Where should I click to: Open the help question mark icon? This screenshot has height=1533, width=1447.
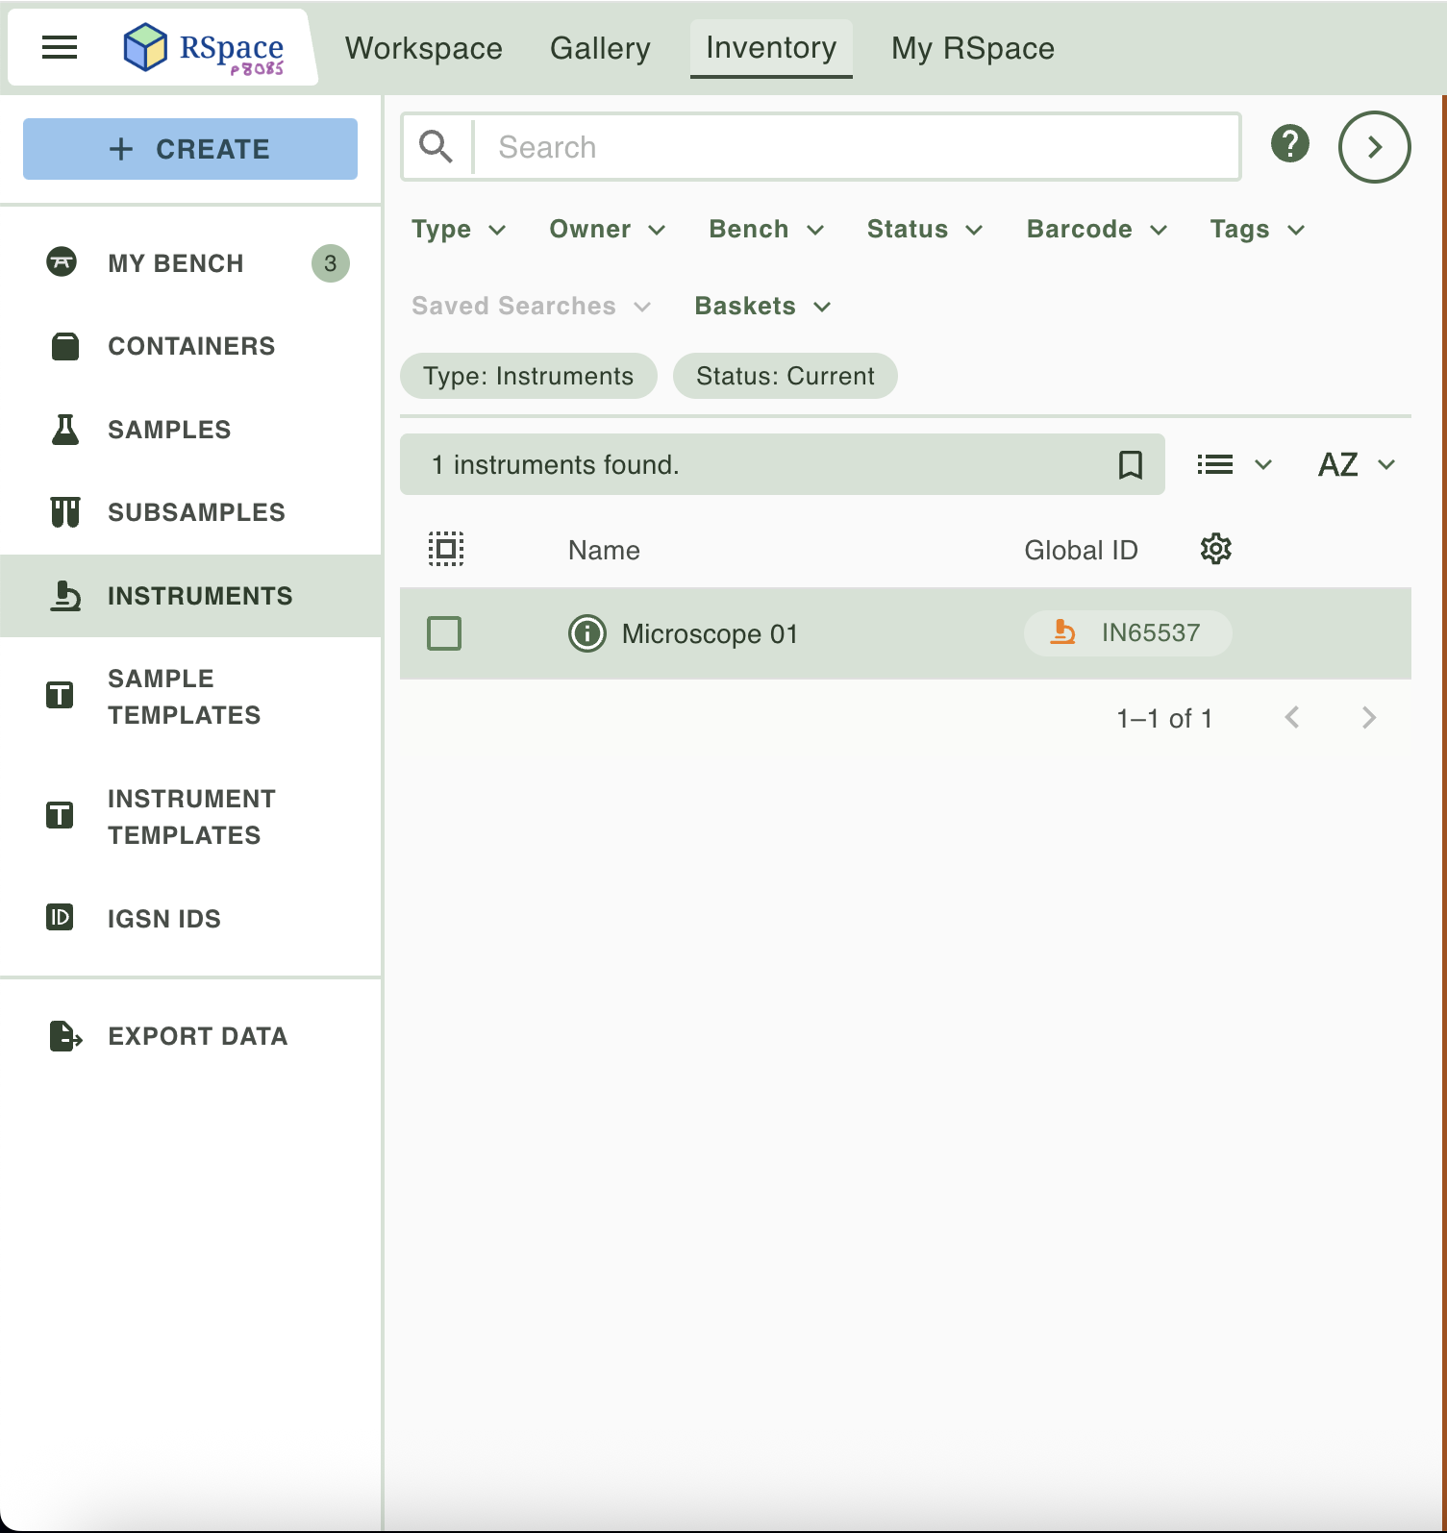click(1290, 144)
